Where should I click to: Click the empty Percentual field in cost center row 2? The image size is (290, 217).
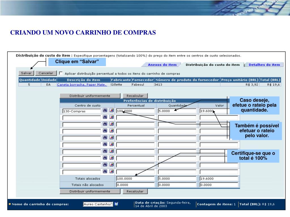point(135,118)
